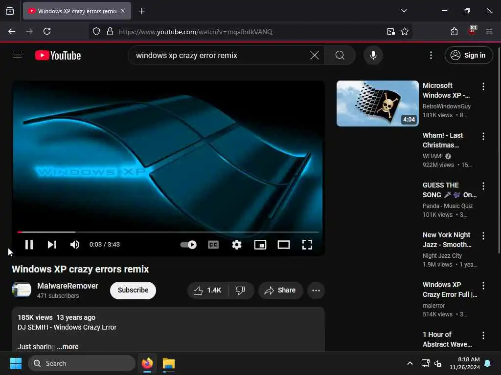Go back to previous page
This screenshot has height=375, width=501.
[x=12, y=31]
